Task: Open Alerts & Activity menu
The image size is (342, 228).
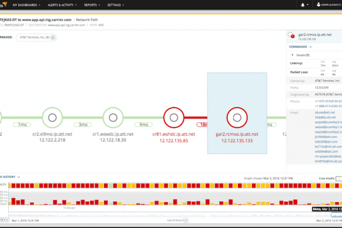Action: pyautogui.click(x=62, y=5)
